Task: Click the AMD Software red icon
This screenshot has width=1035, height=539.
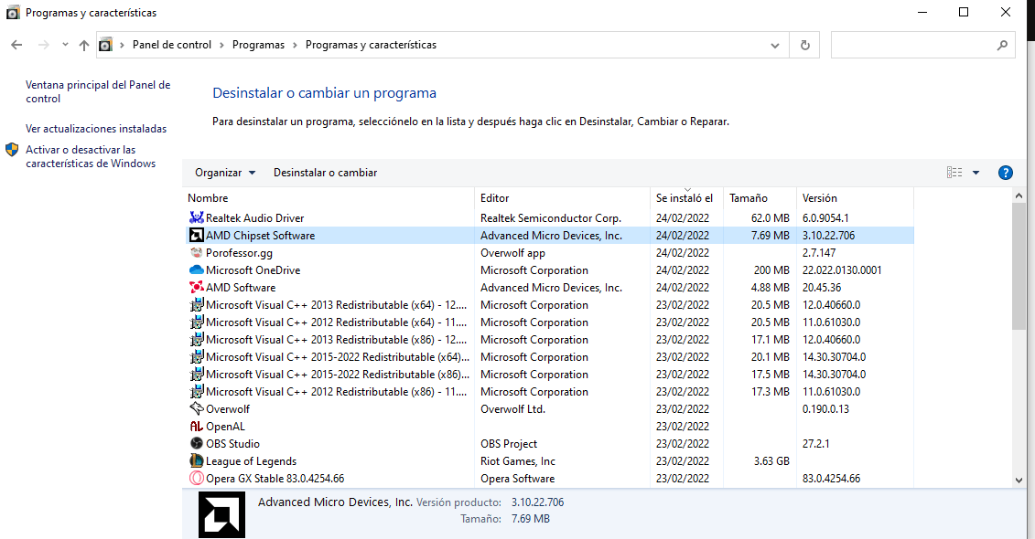Action: pyautogui.click(x=196, y=287)
